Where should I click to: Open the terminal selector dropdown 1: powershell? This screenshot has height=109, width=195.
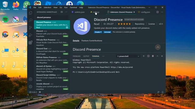pyautogui.click(x=128, y=56)
